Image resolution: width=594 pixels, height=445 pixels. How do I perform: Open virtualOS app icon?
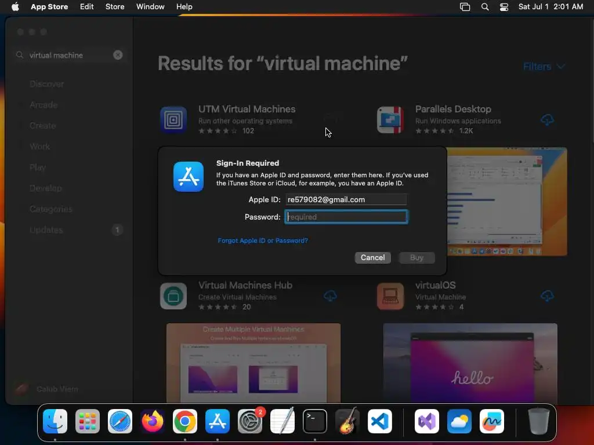[390, 296]
